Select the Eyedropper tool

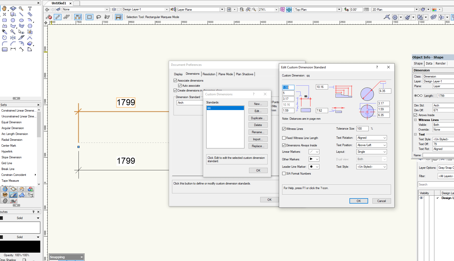pyautogui.click(x=4, y=32)
